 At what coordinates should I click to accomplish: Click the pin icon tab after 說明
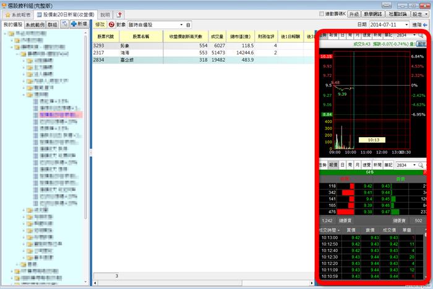tap(120, 14)
